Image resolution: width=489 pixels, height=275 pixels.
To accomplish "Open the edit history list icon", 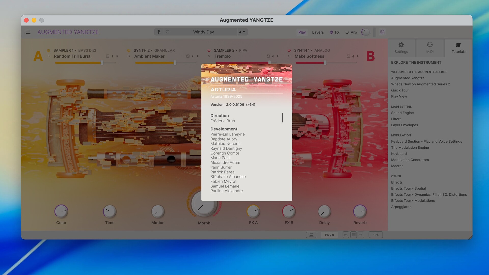I will coord(354,235).
